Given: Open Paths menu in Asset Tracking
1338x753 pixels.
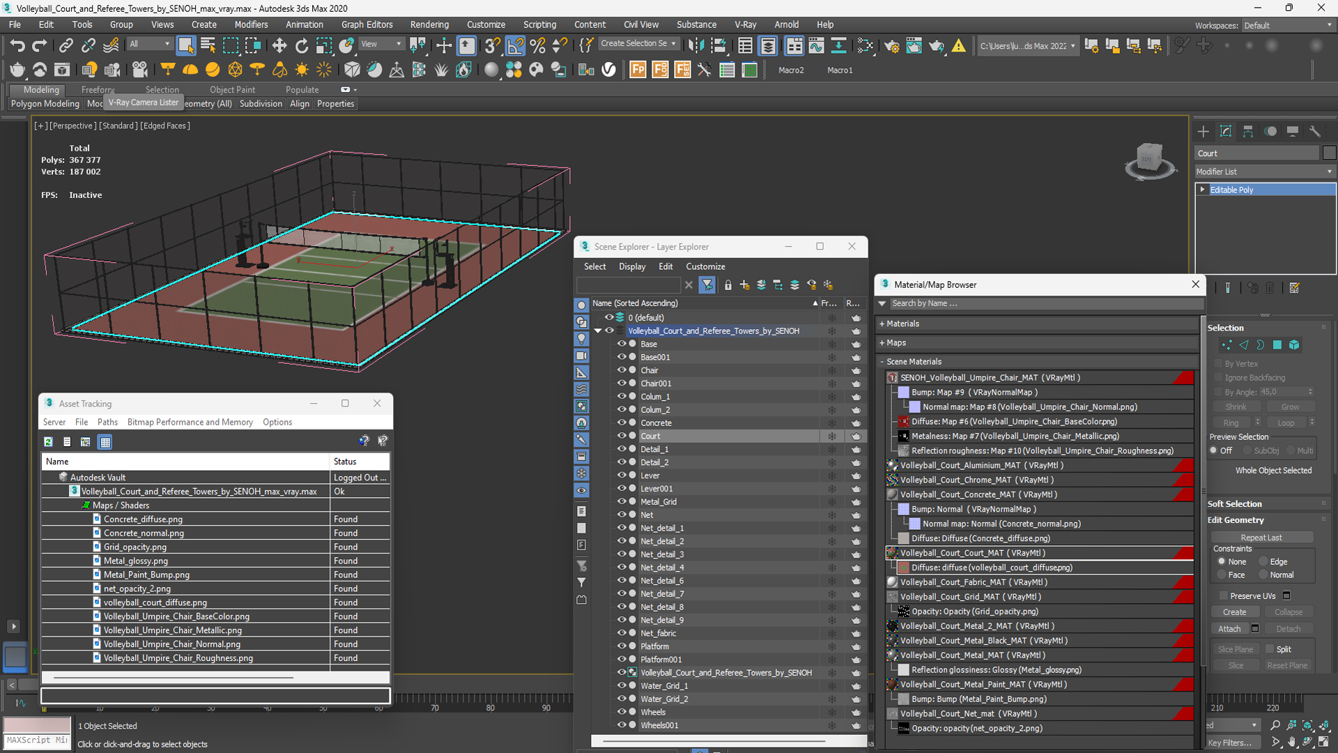Looking at the screenshot, I should (107, 423).
